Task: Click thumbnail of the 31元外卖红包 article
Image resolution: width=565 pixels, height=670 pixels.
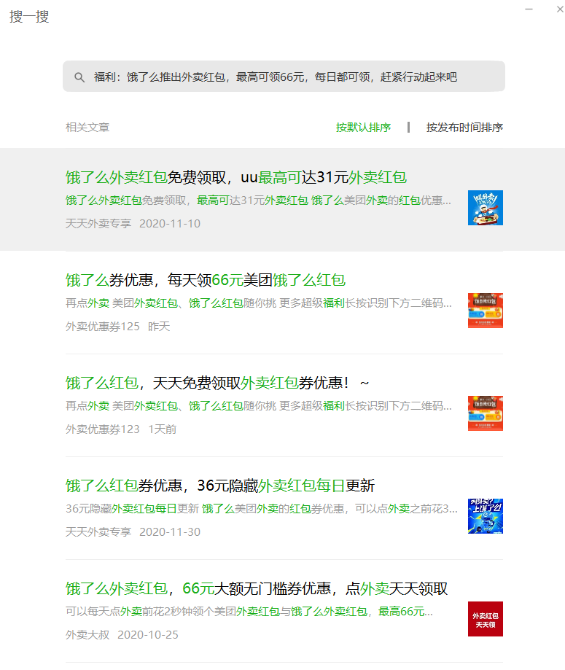Action: tap(486, 208)
